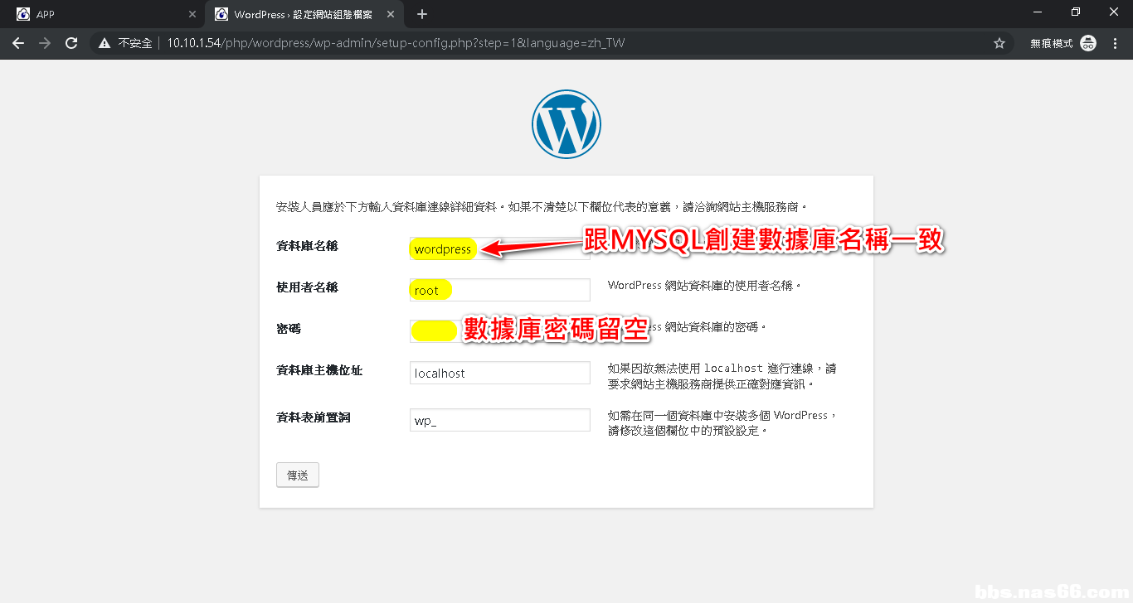Click the incognito mode profile icon
This screenshot has height=603, width=1133.
point(1088,43)
